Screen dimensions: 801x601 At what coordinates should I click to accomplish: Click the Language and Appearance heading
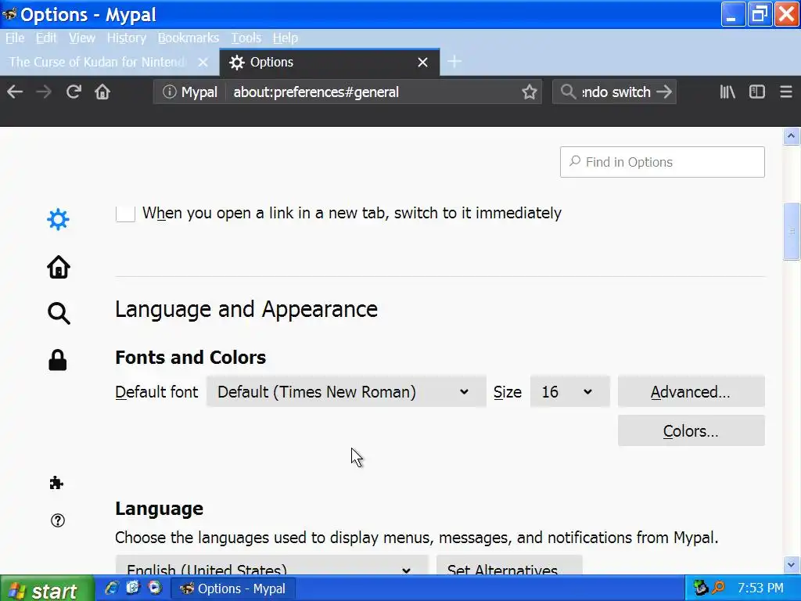(x=246, y=309)
